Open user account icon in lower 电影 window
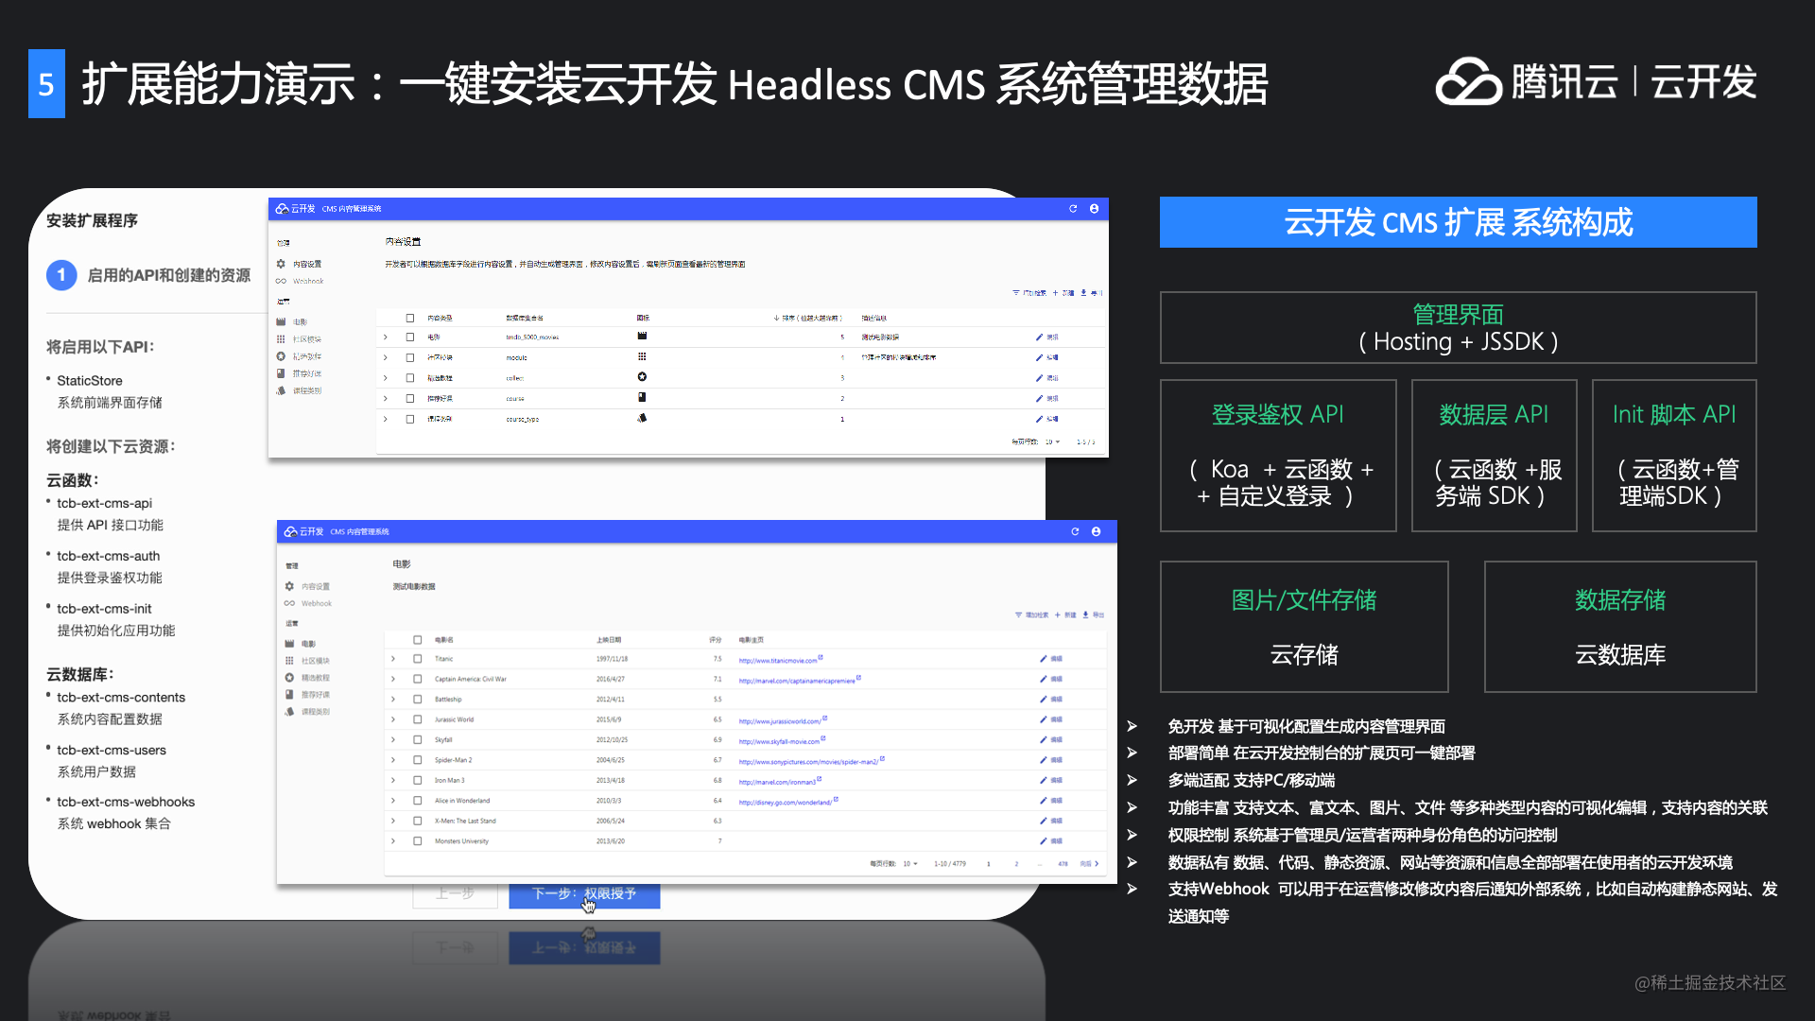The height and width of the screenshot is (1021, 1815). coord(1096,532)
